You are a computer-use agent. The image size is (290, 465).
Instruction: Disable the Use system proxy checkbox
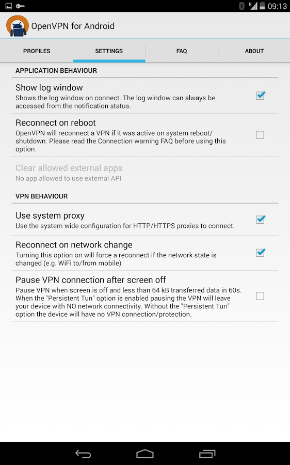click(x=260, y=220)
